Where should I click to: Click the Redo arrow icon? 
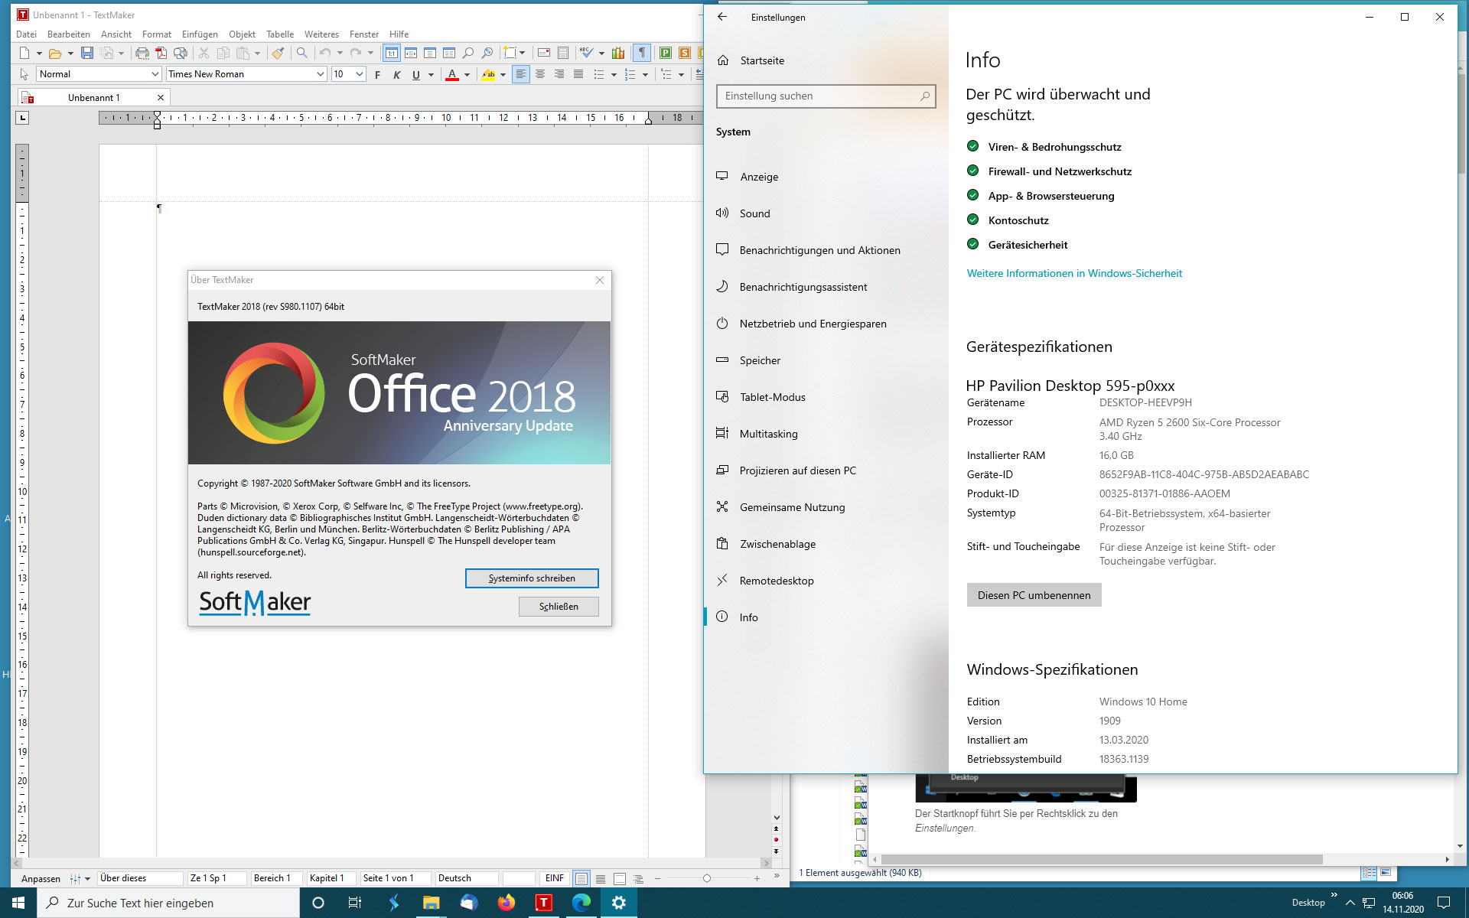(356, 53)
